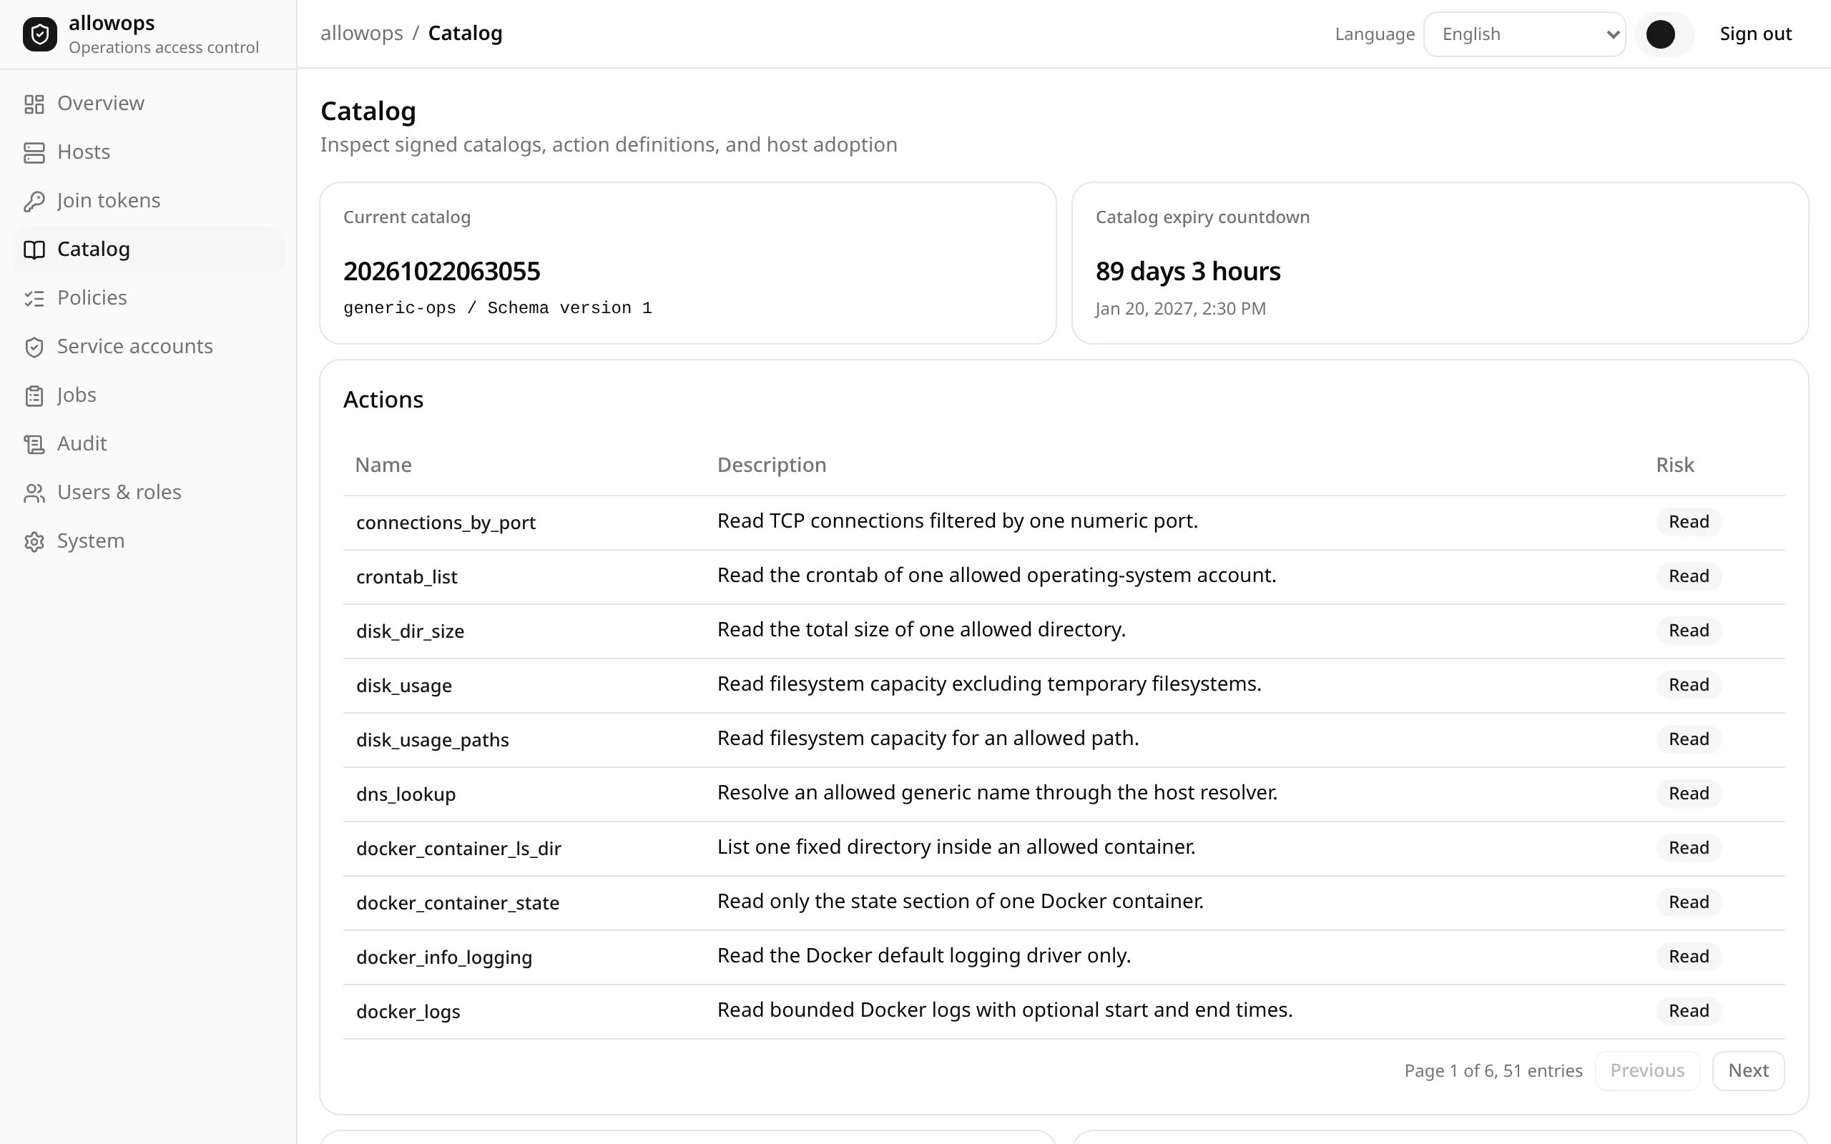Select the disk_usage_paths action name
The height and width of the screenshot is (1144, 1831).
coord(432,740)
